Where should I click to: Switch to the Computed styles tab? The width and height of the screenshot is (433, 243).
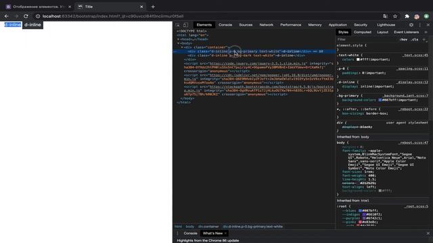coord(363,32)
